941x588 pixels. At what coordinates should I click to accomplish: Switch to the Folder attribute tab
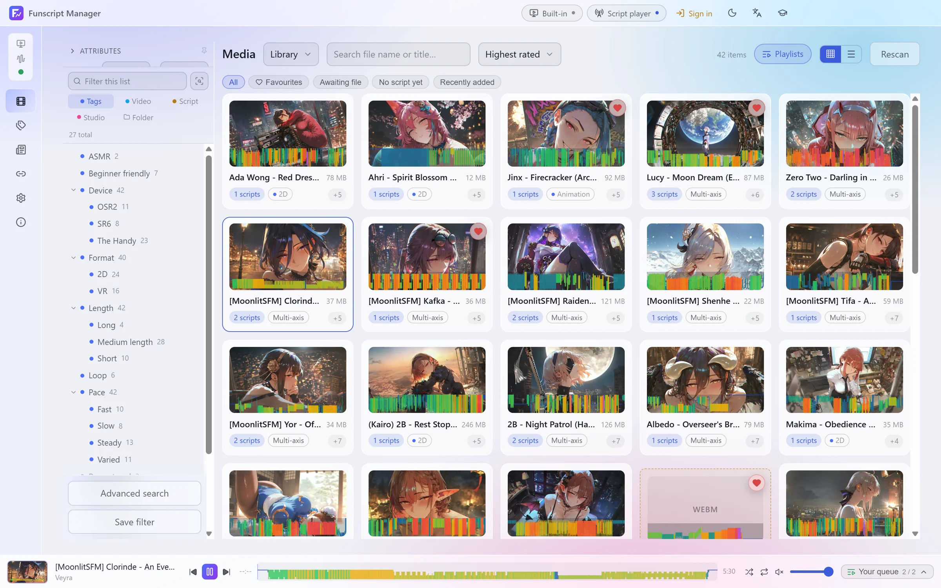138,117
